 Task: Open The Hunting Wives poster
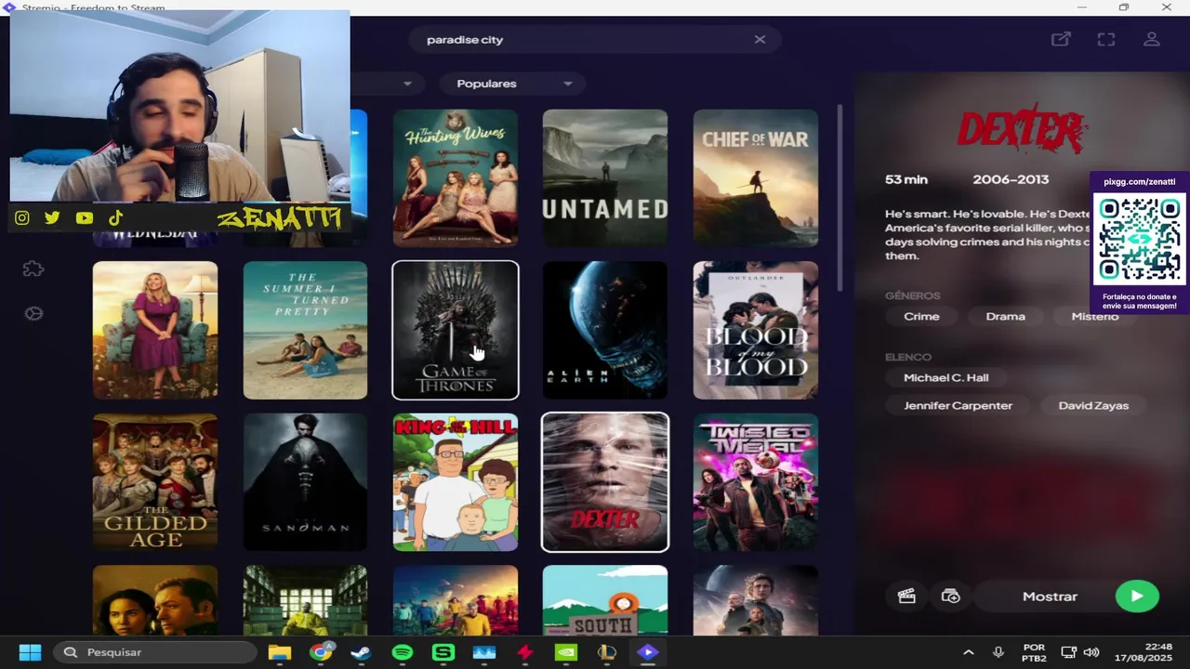(456, 178)
